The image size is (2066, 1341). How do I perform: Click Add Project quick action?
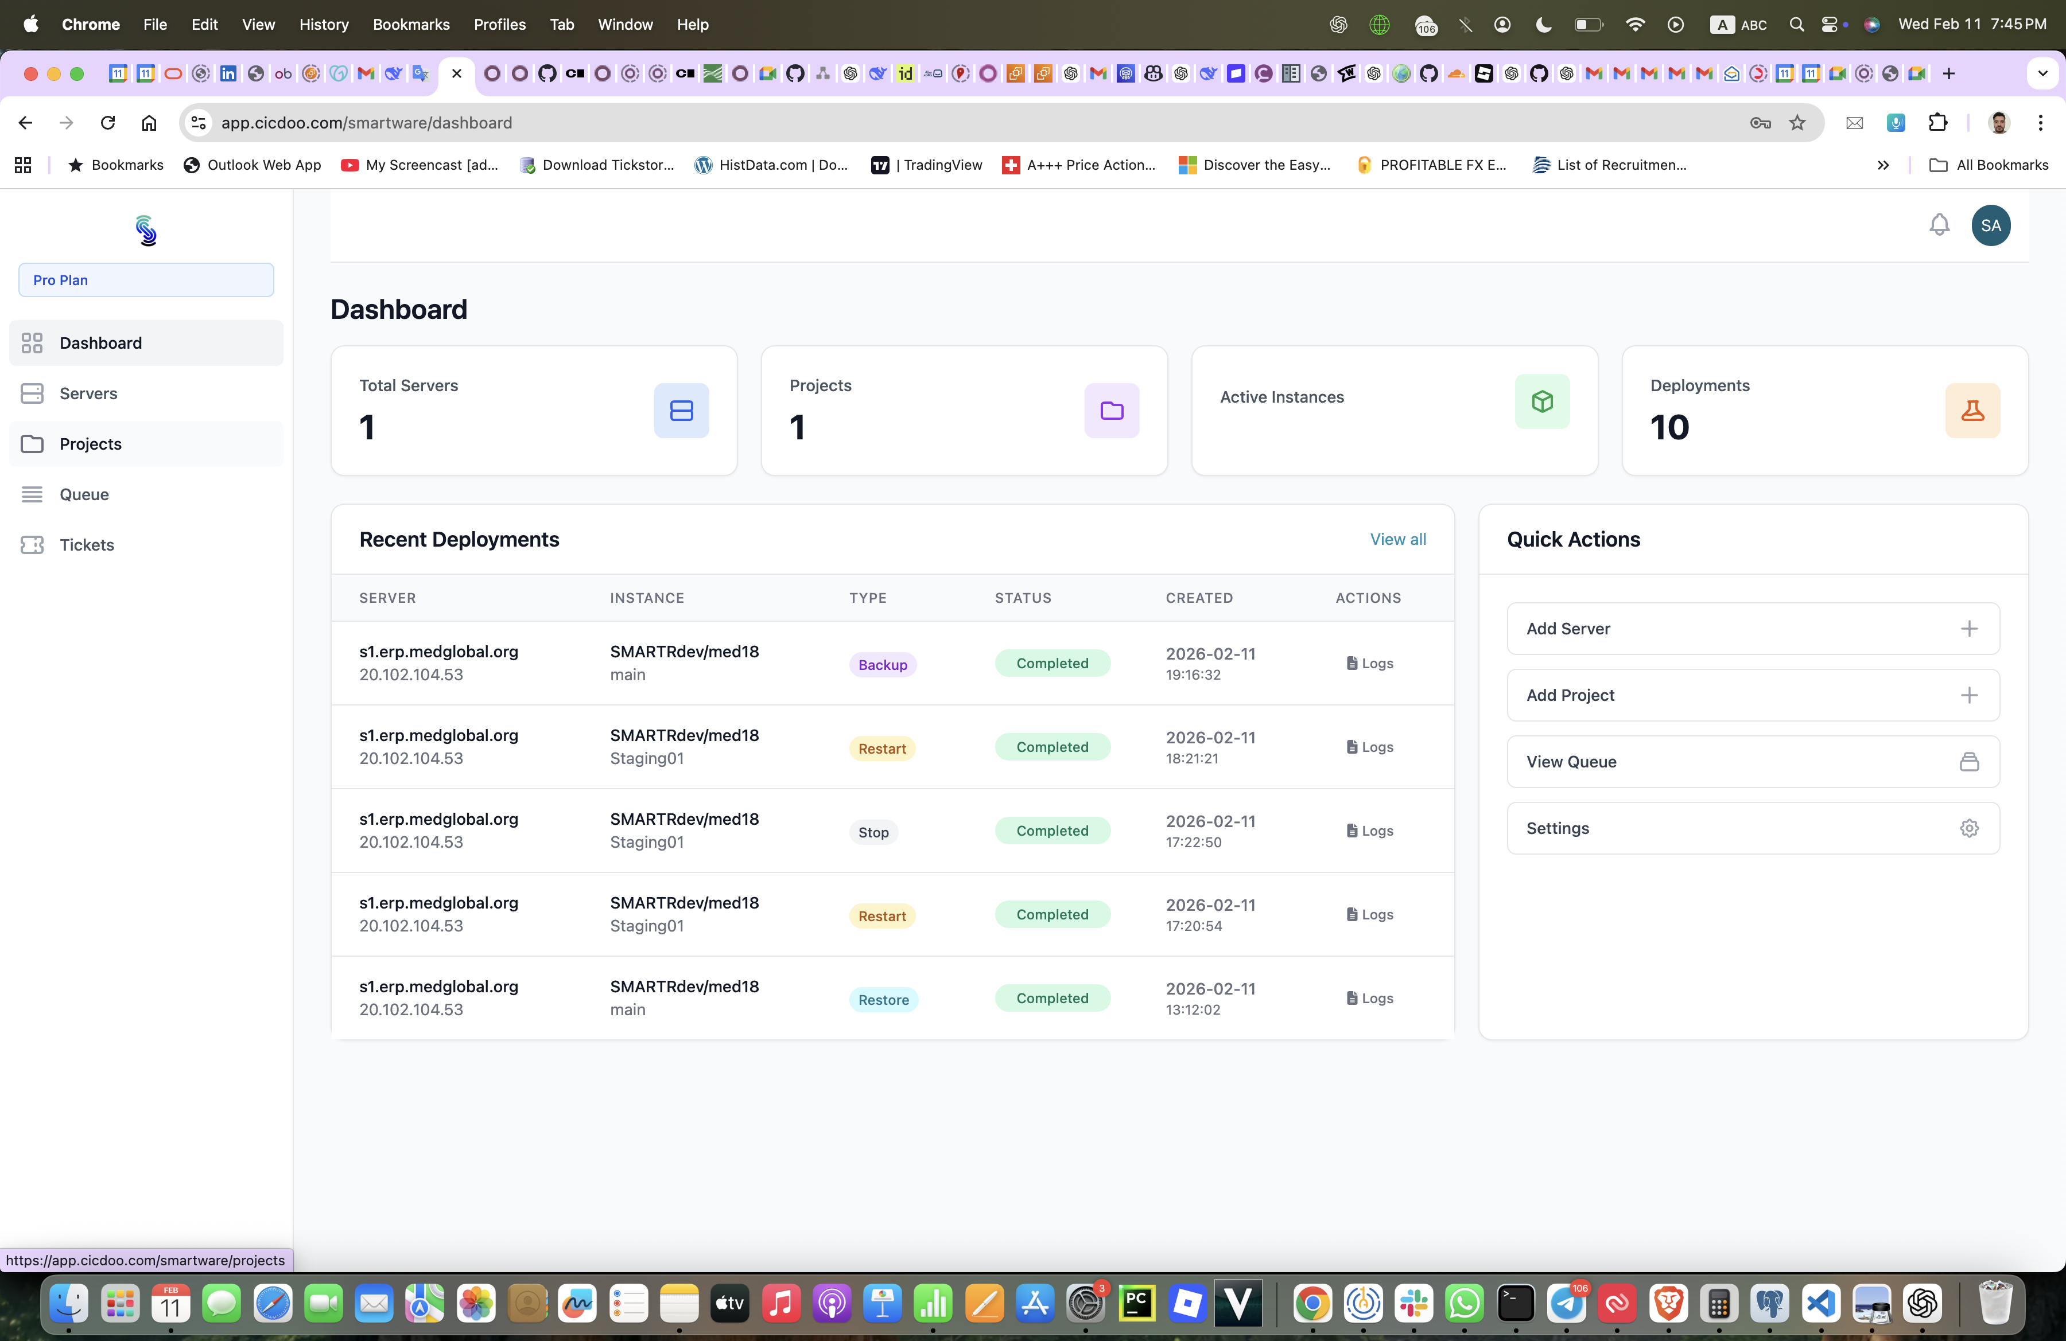[x=1753, y=695]
